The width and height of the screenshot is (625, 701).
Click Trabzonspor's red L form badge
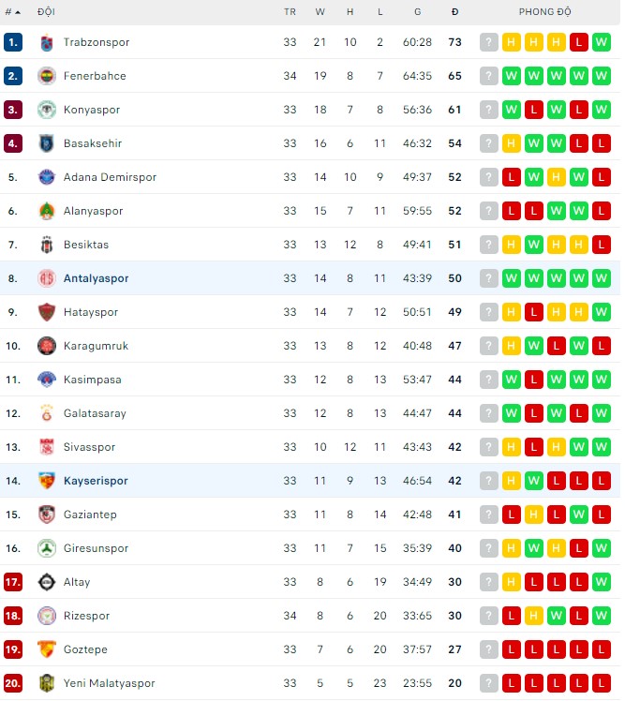[x=579, y=42]
